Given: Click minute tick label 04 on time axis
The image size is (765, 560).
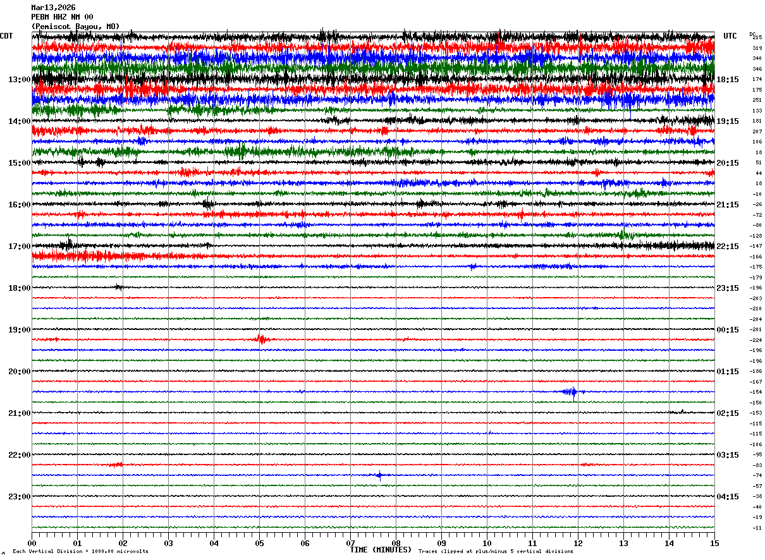Looking at the screenshot, I should pos(214,543).
